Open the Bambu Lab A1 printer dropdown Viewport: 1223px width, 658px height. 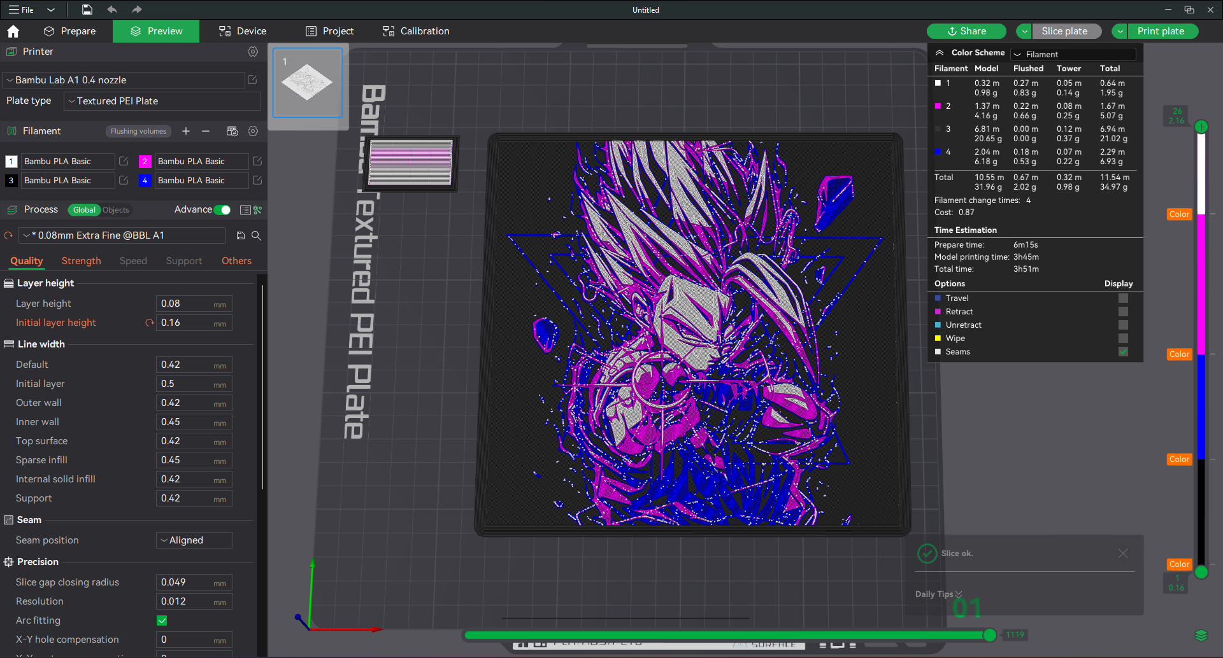pyautogui.click(x=124, y=80)
